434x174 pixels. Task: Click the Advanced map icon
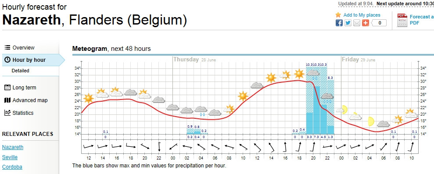point(7,100)
